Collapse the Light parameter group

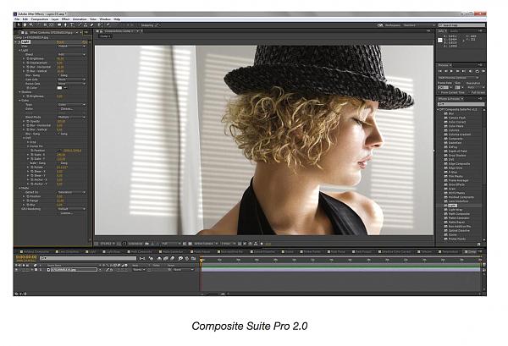click(x=19, y=50)
